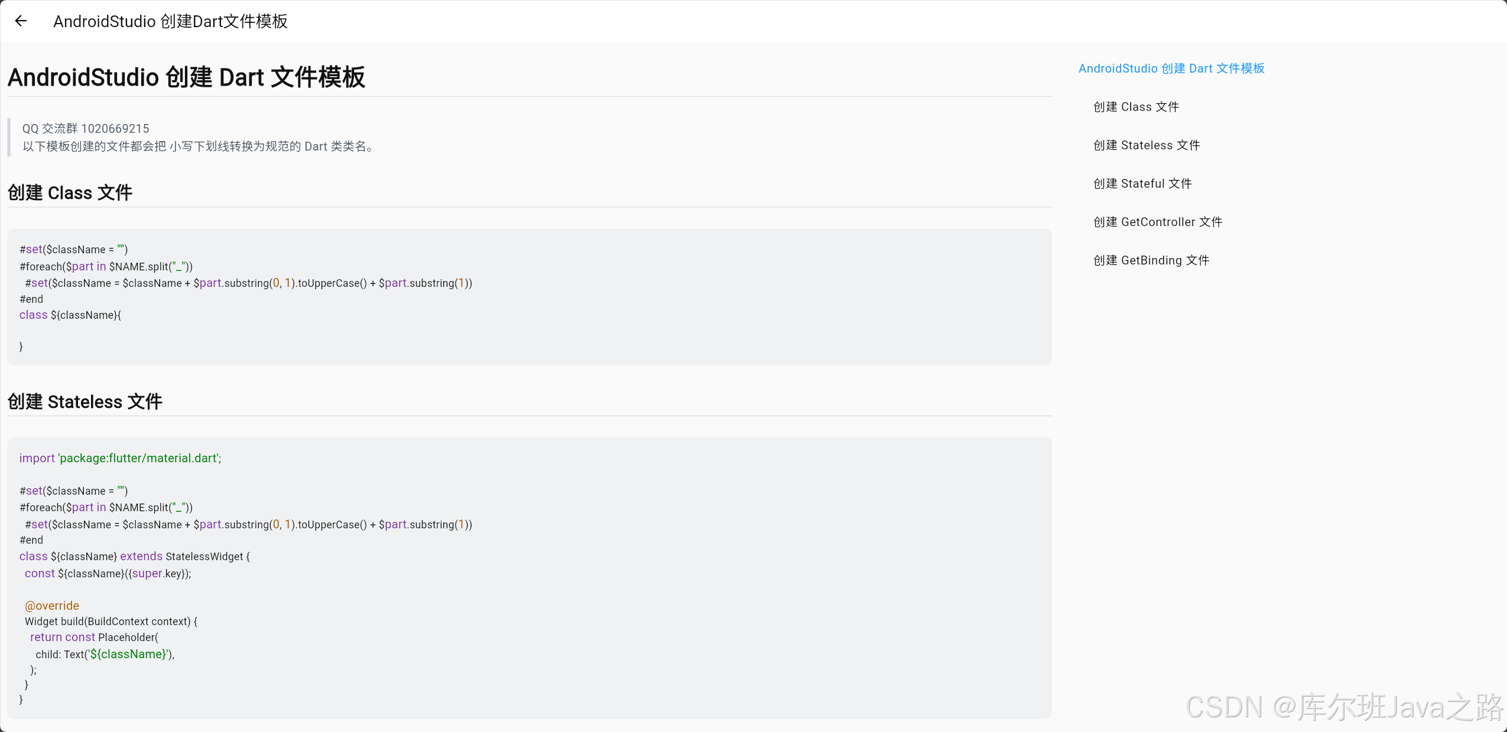Open AndroidStudio 创建 Dart 文件模板 outline link
The width and height of the screenshot is (1507, 732).
[x=1171, y=68]
